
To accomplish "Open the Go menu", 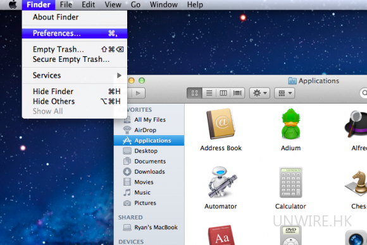I will coord(135,4).
